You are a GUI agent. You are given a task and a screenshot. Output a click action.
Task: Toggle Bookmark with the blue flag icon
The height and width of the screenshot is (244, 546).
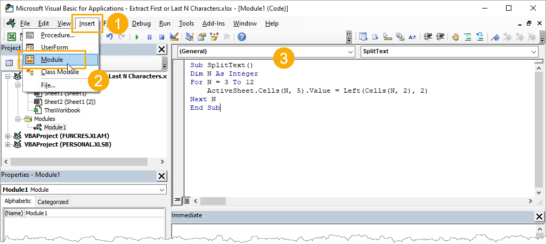coord(496,37)
